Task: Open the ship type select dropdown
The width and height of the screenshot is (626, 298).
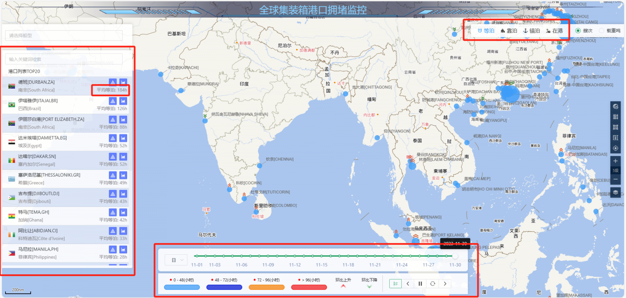Action: pyautogui.click(x=64, y=36)
